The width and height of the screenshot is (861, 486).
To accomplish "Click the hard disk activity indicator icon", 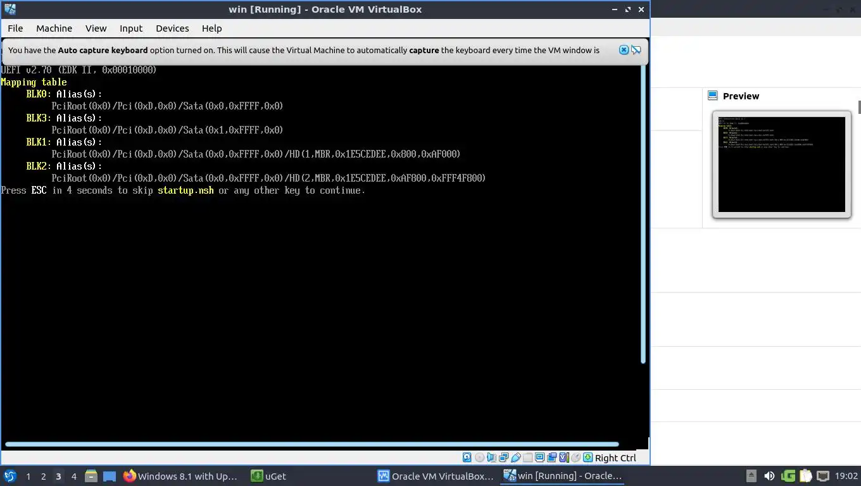I will click(467, 458).
